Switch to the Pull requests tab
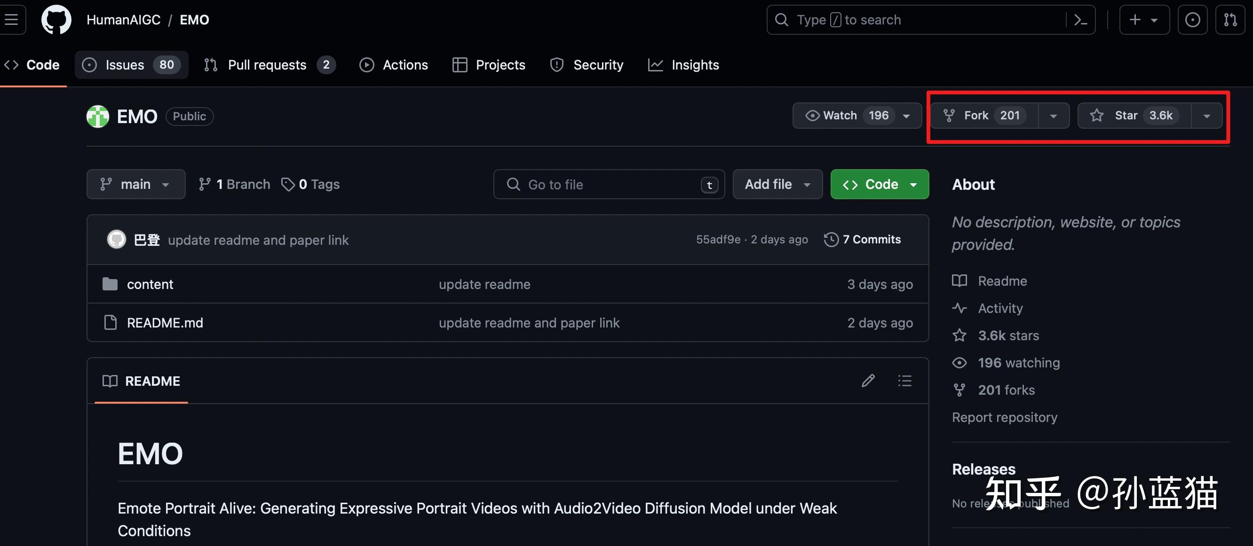The image size is (1253, 546). [270, 65]
